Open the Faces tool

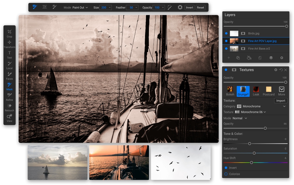pyautogui.click(x=9, y=76)
